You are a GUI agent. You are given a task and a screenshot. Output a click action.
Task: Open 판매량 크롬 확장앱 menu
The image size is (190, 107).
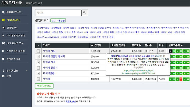[15, 51]
